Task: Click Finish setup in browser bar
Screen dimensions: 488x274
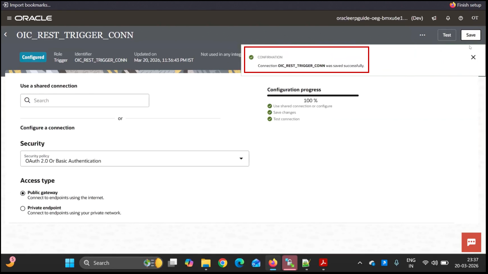Action: [x=465, y=5]
